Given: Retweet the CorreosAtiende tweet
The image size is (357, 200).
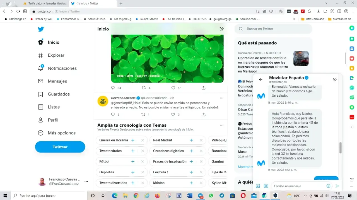Looking at the screenshot, I should point(143,114).
